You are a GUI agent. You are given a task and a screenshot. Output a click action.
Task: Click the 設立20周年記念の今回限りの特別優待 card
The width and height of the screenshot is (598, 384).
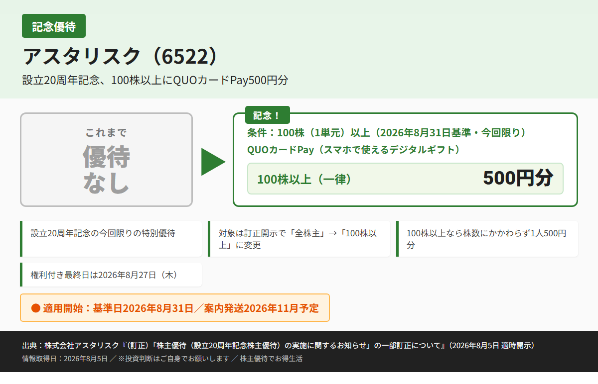[x=111, y=239]
